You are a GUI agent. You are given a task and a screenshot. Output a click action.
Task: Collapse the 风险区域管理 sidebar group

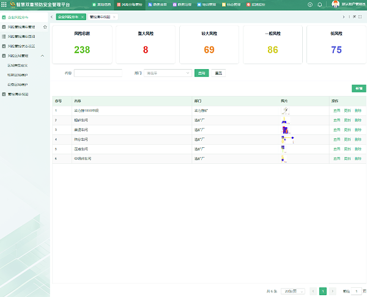(x=42, y=56)
